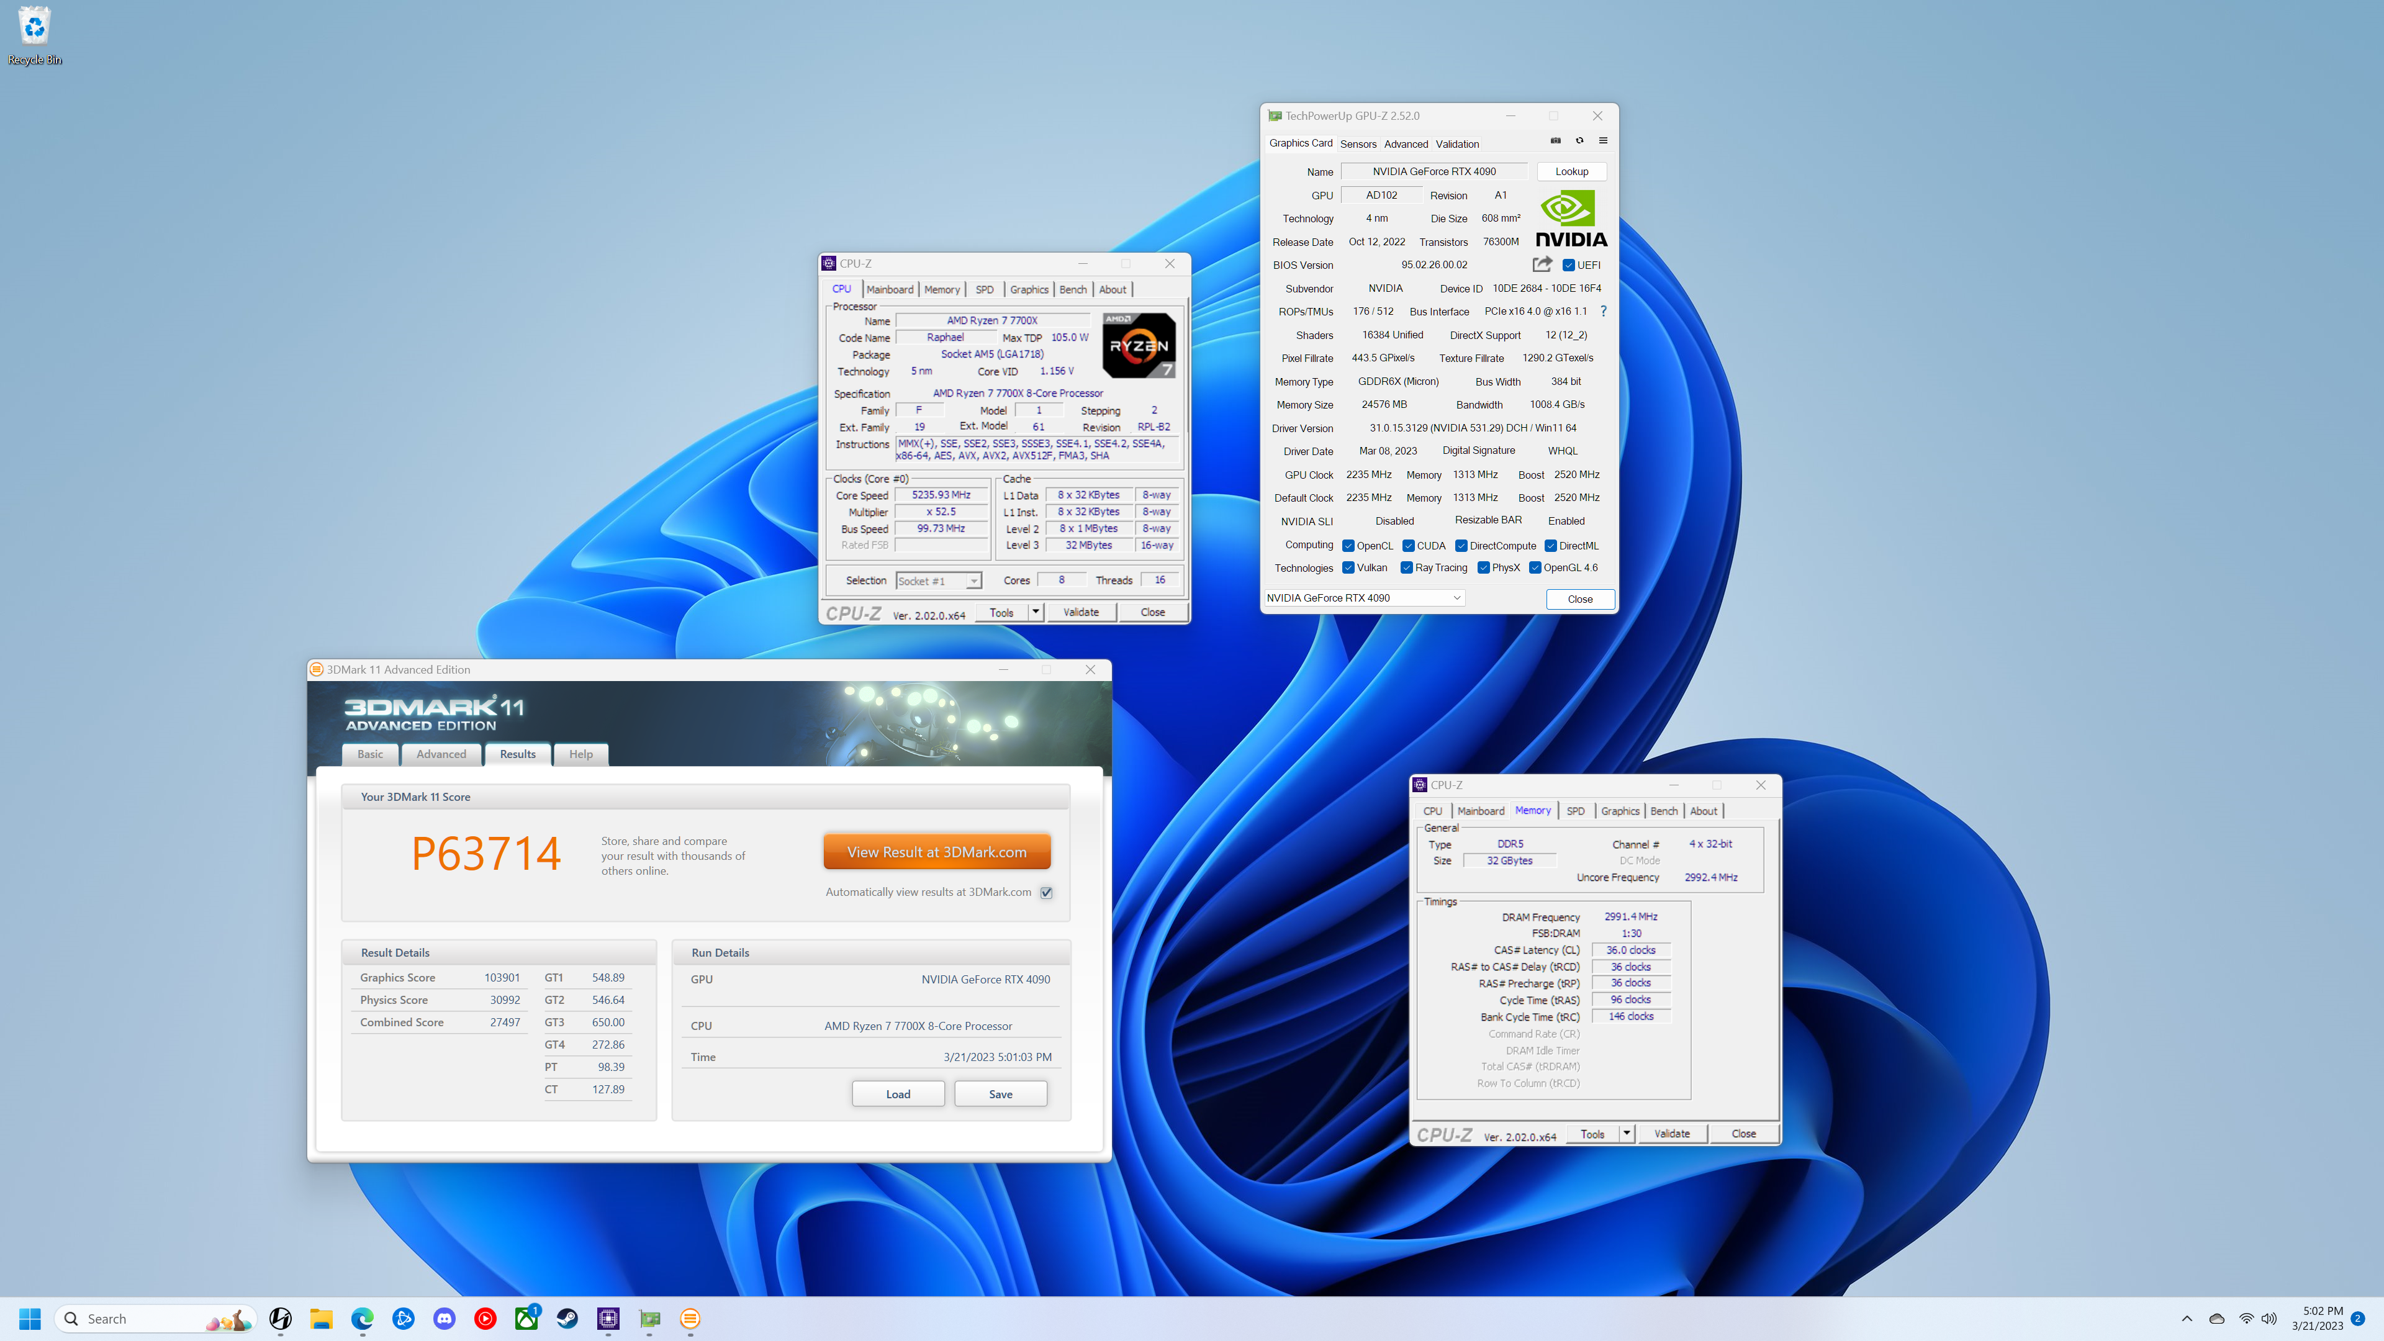
Task: Click Close button in GPU-Z window
Action: (x=1580, y=598)
